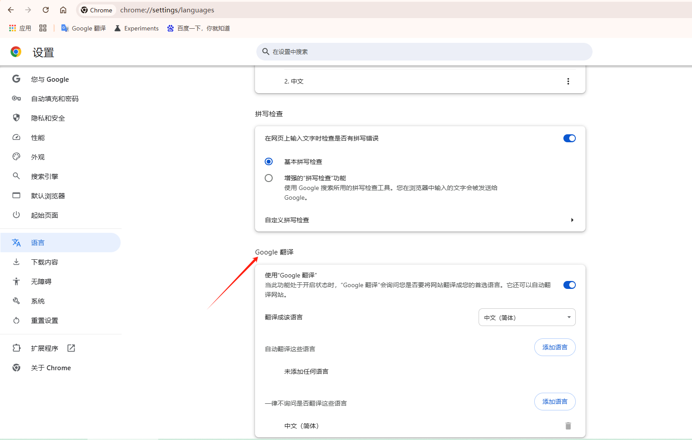Focus the 在设置中搜索 search field

424,52
